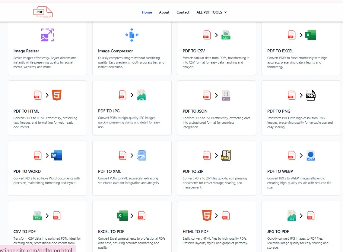343x252 pixels.
Task: Open the About page
Action: [x=164, y=12]
